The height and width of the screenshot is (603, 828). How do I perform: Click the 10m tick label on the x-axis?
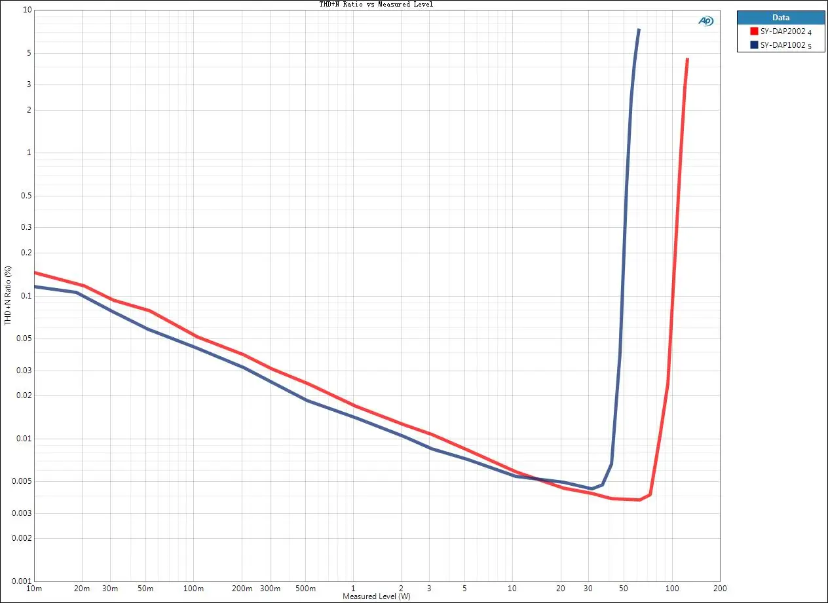[x=34, y=589]
